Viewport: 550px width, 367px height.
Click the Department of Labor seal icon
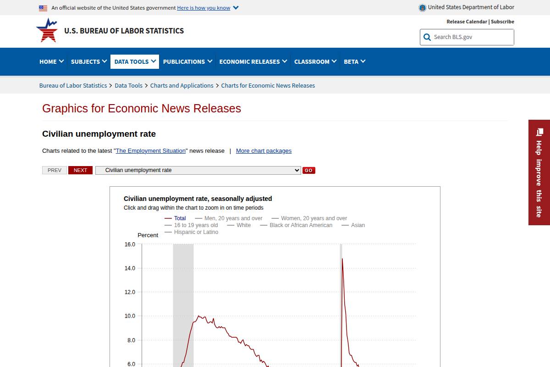pyautogui.click(x=421, y=7)
